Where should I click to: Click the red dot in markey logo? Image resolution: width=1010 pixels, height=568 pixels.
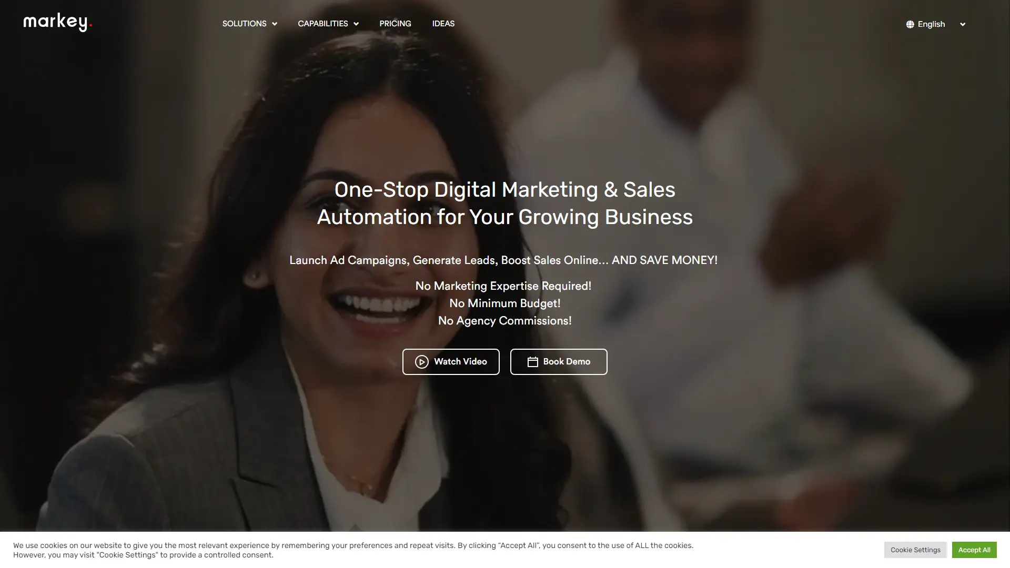(x=90, y=25)
